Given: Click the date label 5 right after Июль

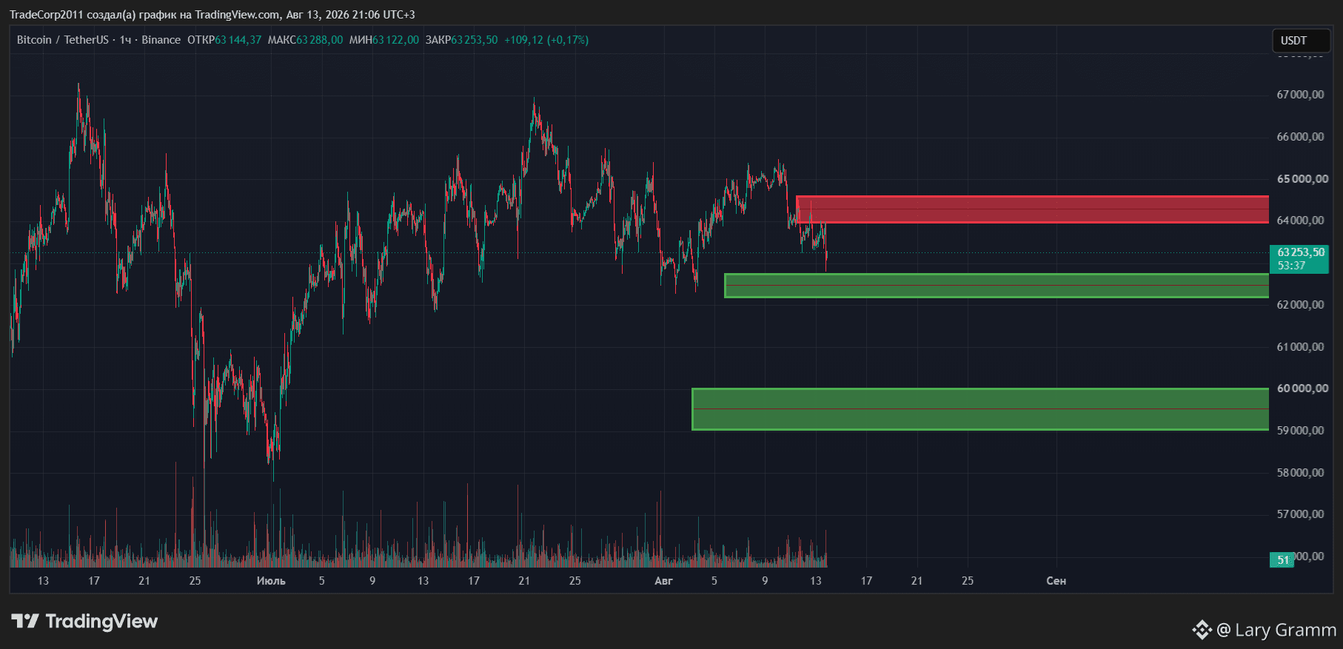Looking at the screenshot, I should coord(322,581).
